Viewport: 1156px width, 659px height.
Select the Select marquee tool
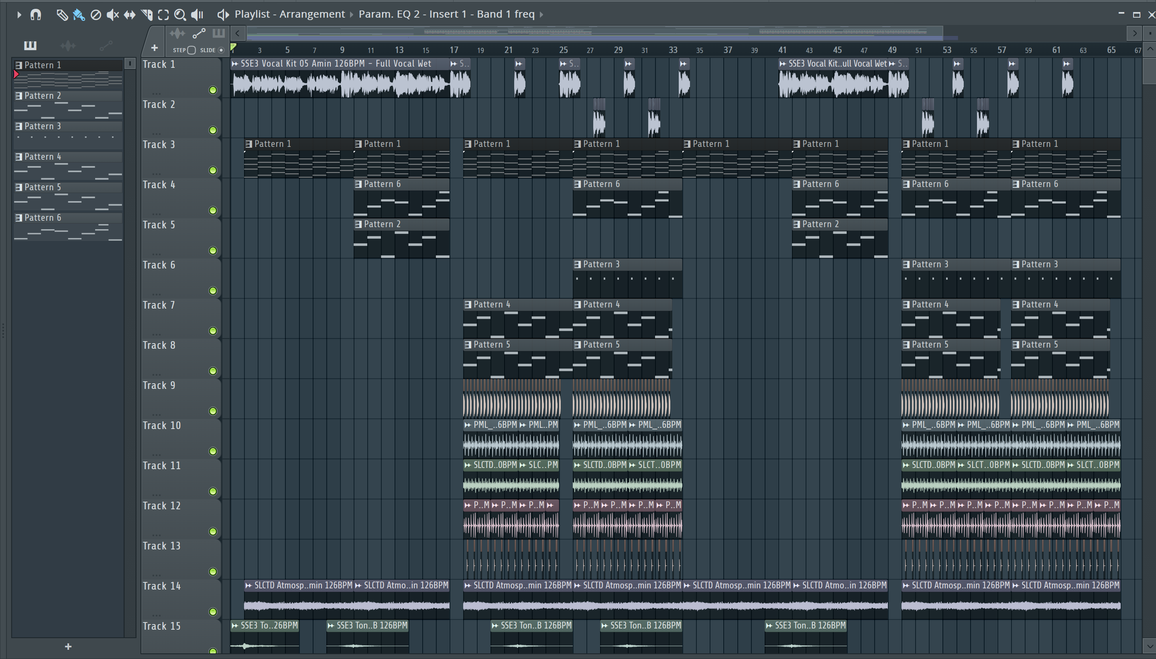point(163,15)
